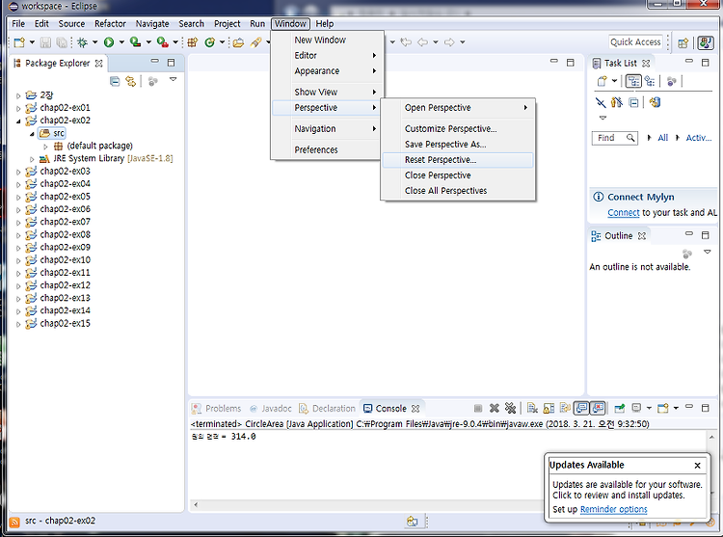This screenshot has height=537, width=723.
Task: Click Remove All Terminated Launches icon
Action: pos(510,408)
